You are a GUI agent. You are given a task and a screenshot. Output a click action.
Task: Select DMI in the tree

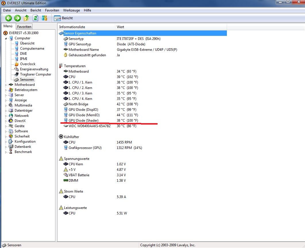click(x=23, y=54)
